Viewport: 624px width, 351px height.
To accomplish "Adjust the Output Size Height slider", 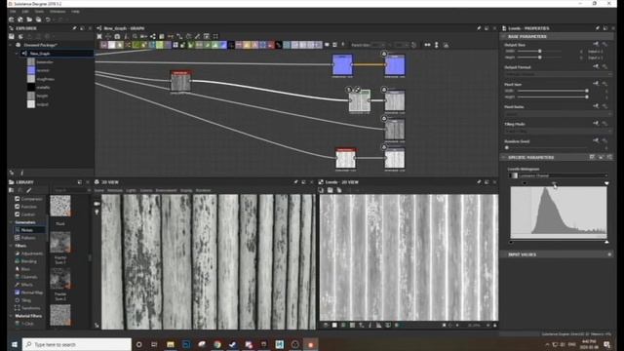I will tap(539, 58).
